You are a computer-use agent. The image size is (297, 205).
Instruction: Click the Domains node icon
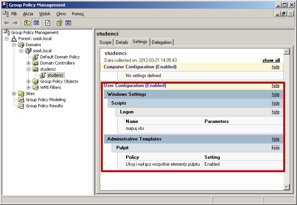[21, 45]
